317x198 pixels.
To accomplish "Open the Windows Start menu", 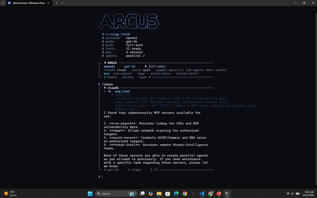I will click(x=90, y=194).
